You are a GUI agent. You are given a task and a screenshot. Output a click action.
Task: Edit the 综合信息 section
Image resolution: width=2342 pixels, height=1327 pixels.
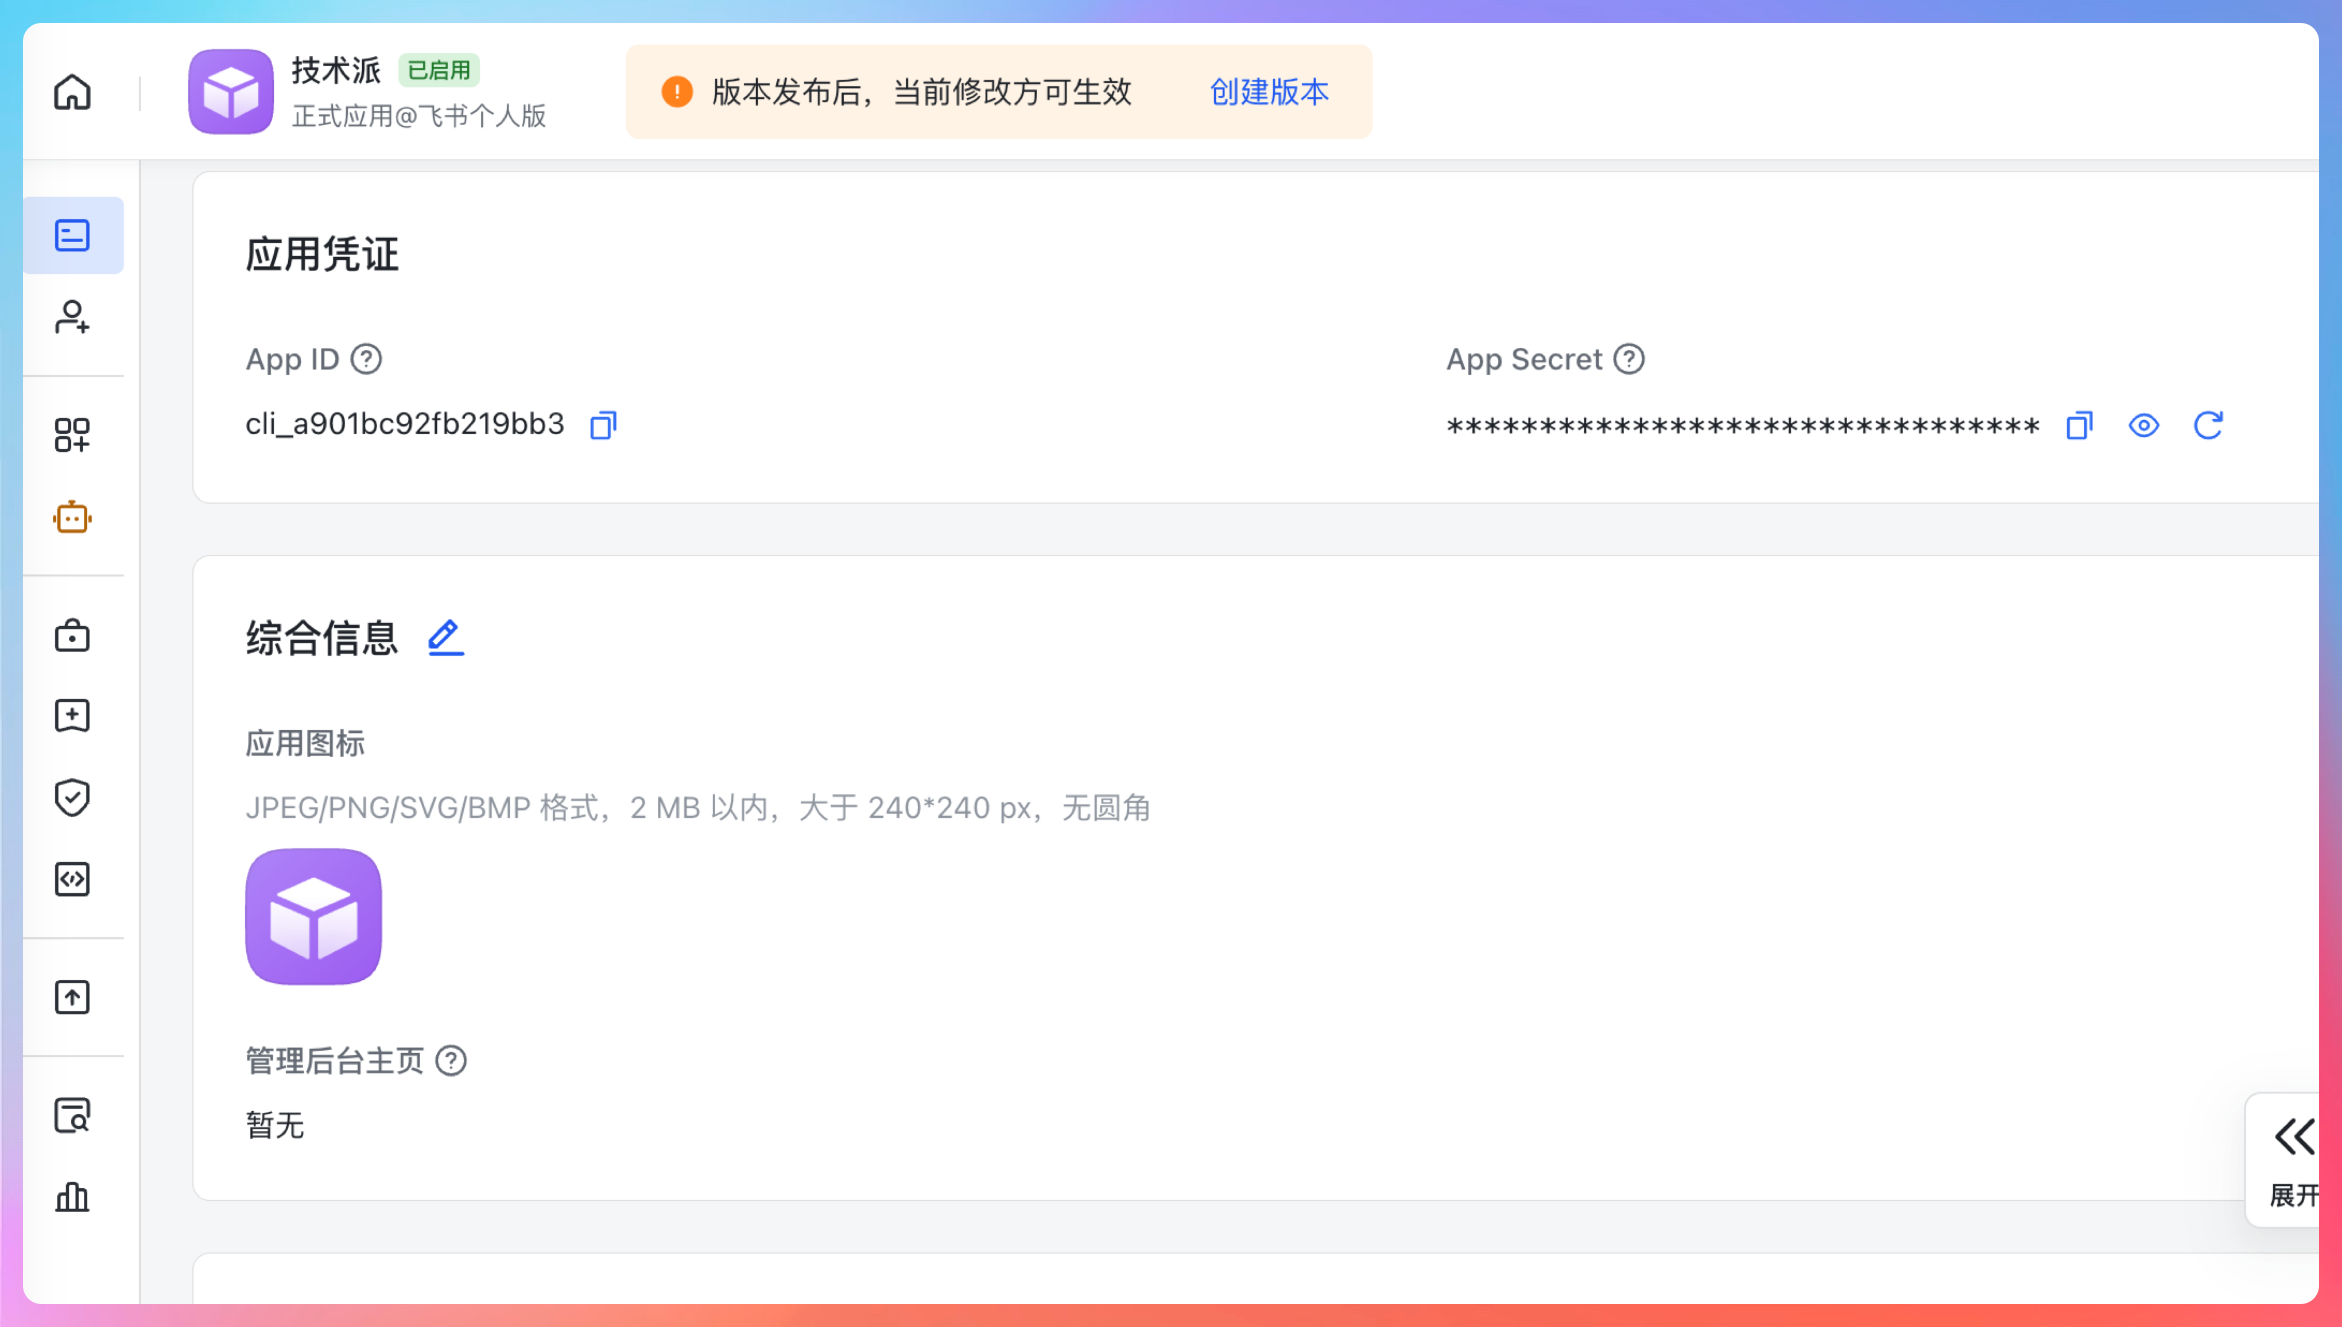point(445,638)
